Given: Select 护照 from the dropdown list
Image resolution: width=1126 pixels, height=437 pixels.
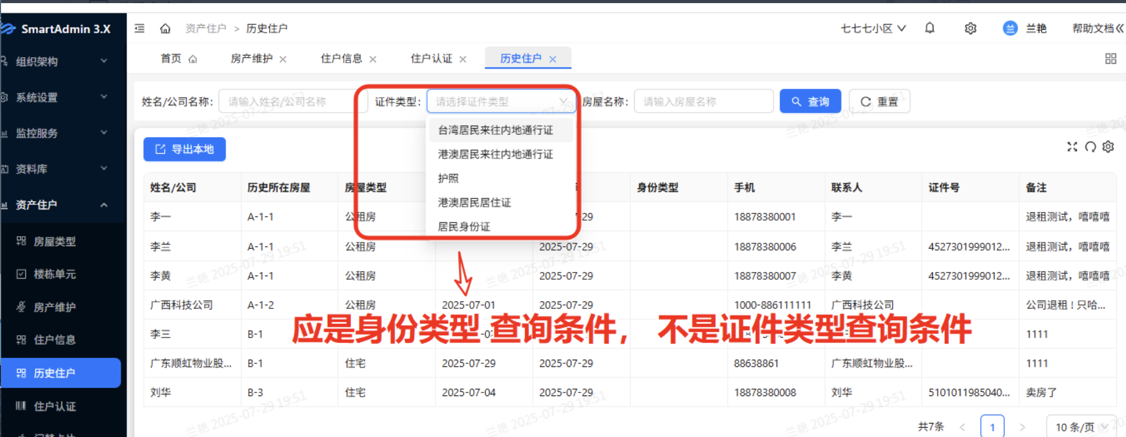Looking at the screenshot, I should coord(448,179).
